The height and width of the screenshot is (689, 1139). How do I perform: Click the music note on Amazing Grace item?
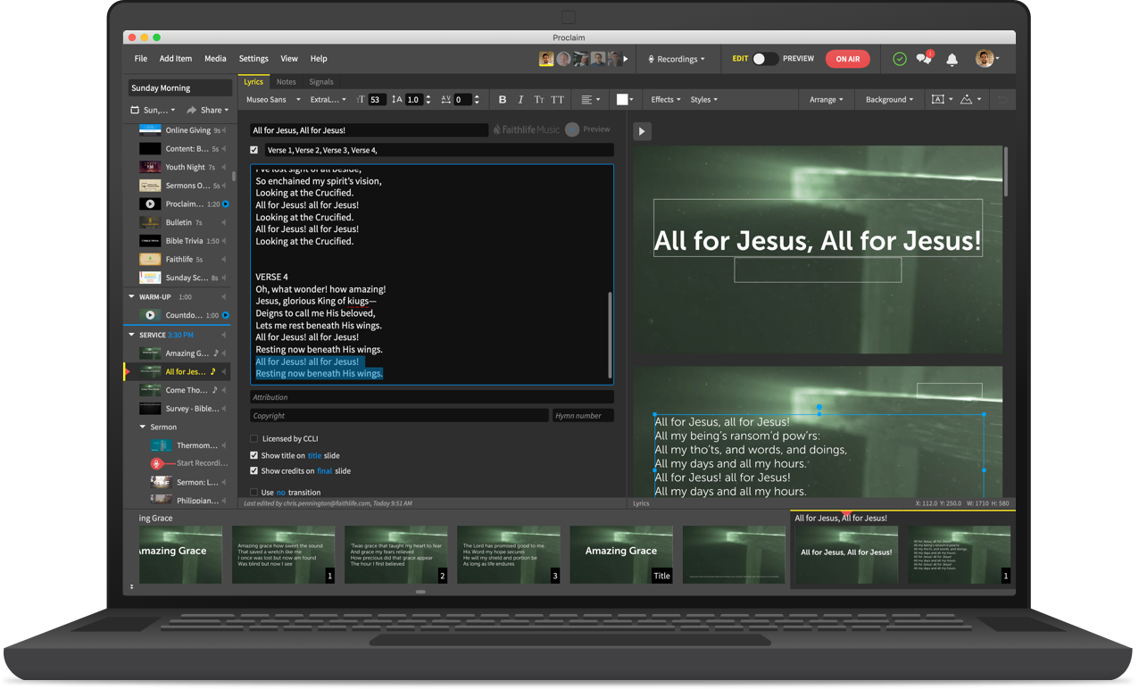[x=216, y=353]
